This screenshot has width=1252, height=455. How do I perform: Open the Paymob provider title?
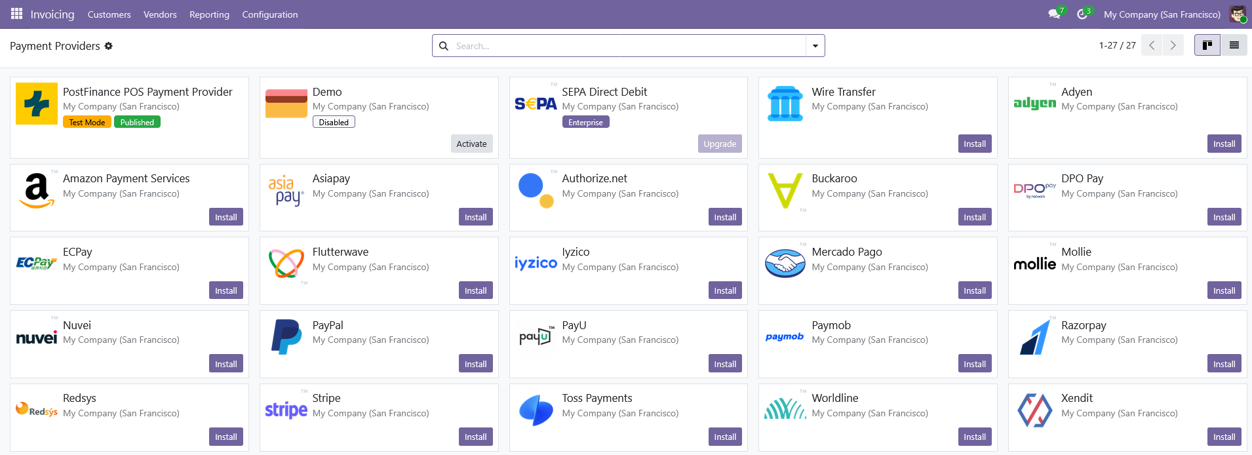tap(831, 325)
